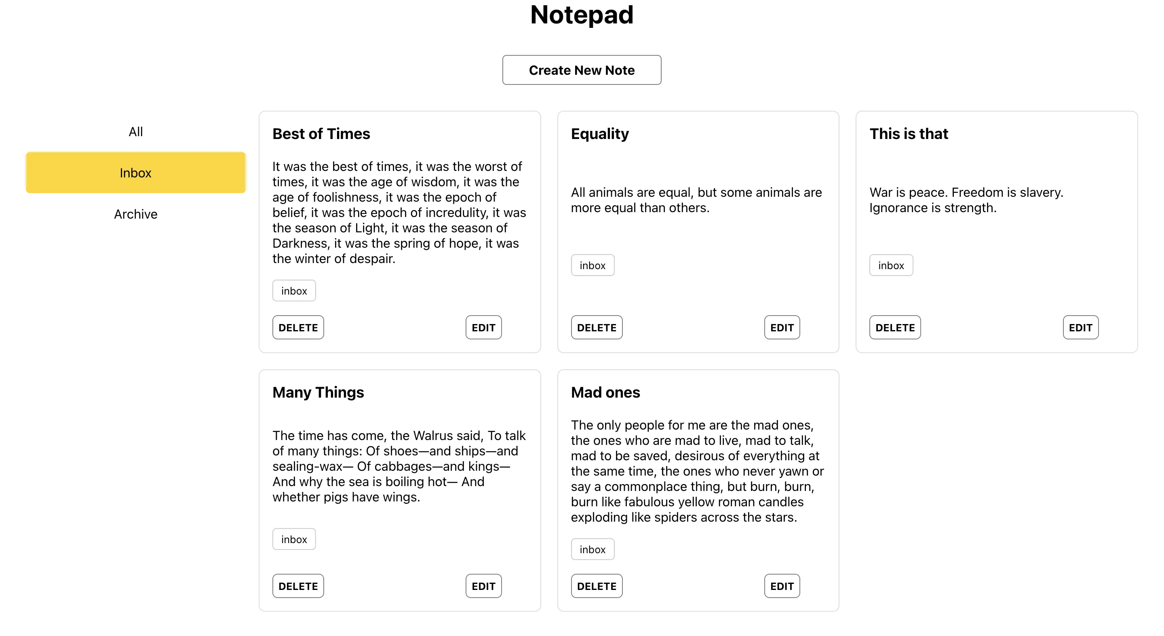
Task: Click EDIT button on Many Things
Action: (x=483, y=586)
